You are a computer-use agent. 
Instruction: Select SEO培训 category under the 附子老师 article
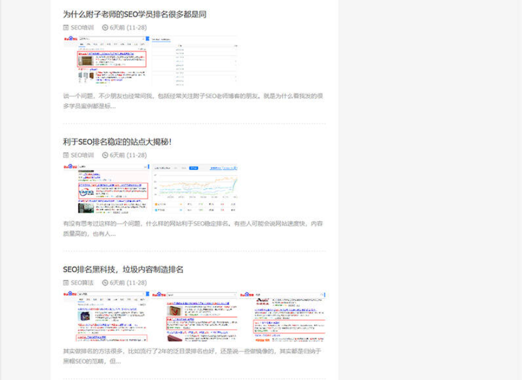click(82, 27)
